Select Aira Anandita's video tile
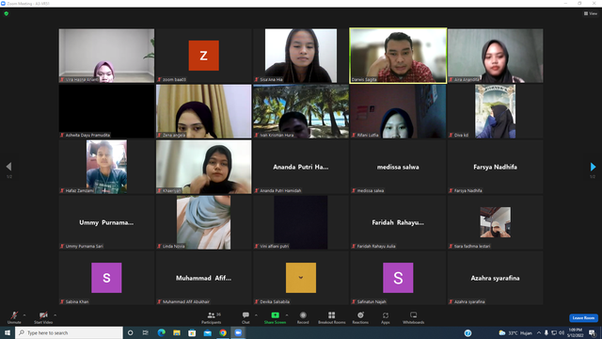Viewport: 602px width, 339px height. click(x=496, y=56)
